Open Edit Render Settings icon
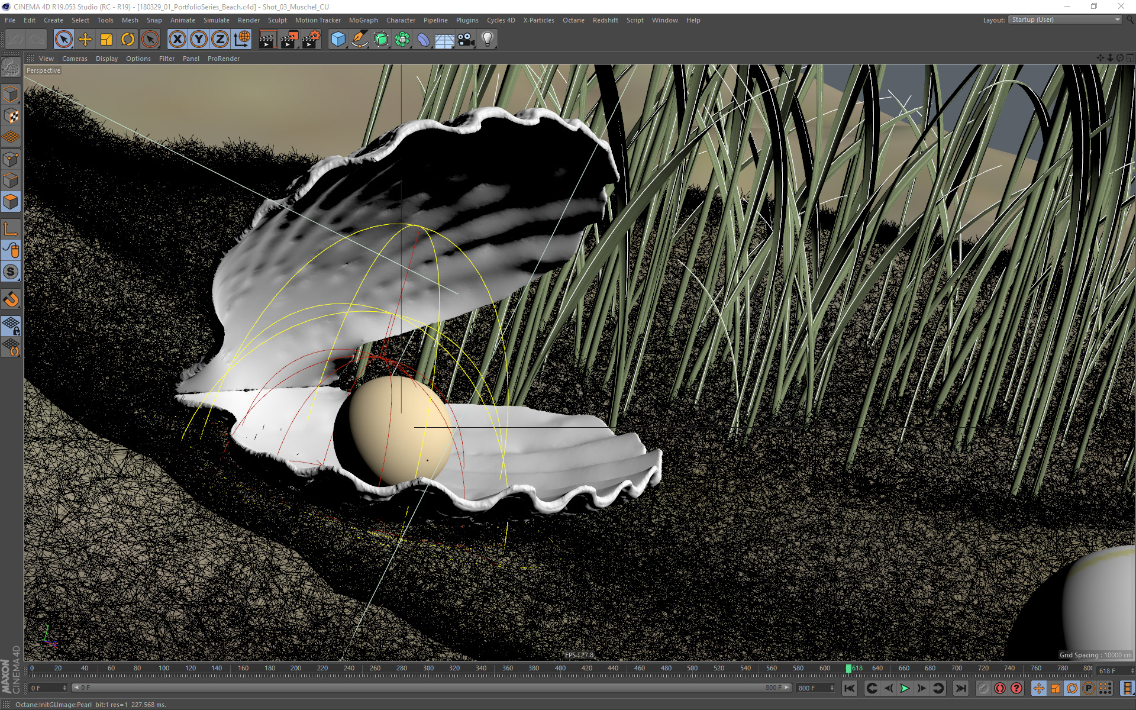 [311, 40]
